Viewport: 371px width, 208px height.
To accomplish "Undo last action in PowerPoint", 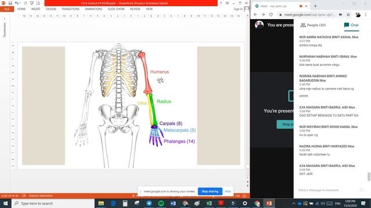I will click(16, 3).
